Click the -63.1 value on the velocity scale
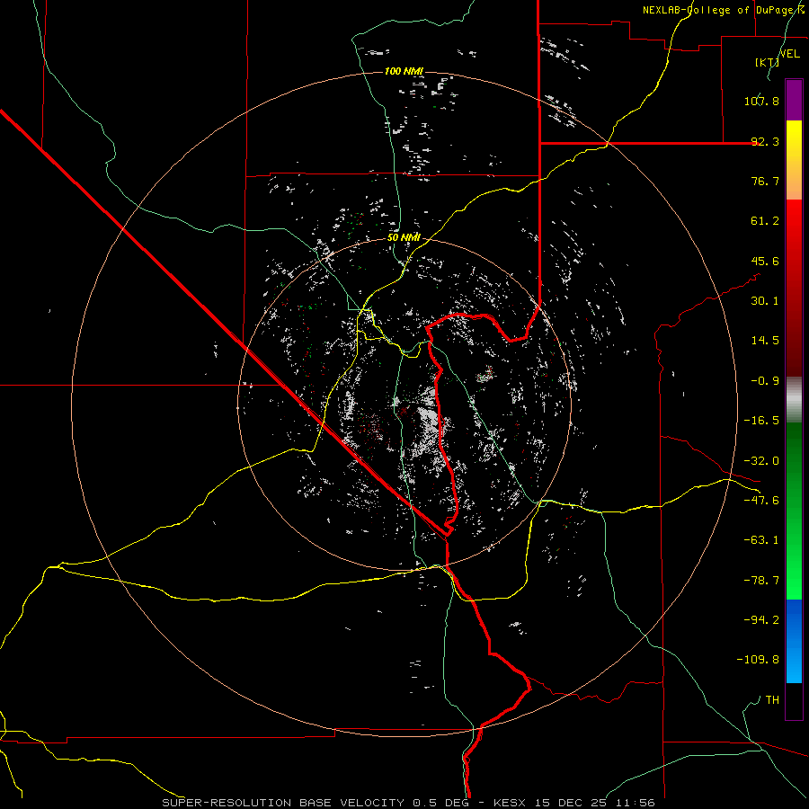 (x=761, y=540)
